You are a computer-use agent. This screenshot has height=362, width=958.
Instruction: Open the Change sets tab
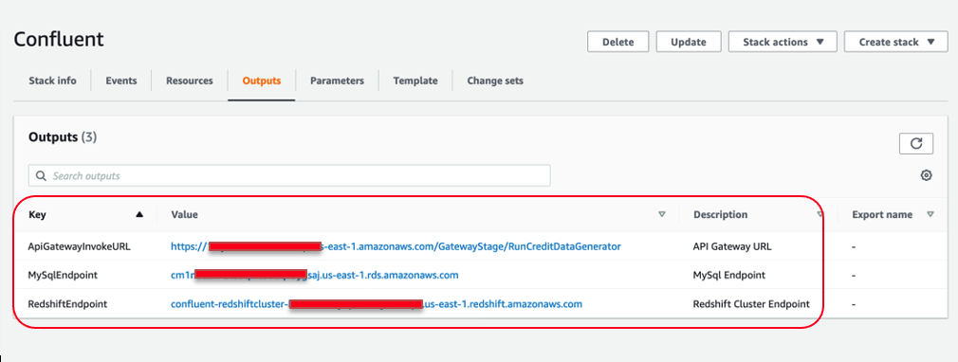(x=495, y=81)
